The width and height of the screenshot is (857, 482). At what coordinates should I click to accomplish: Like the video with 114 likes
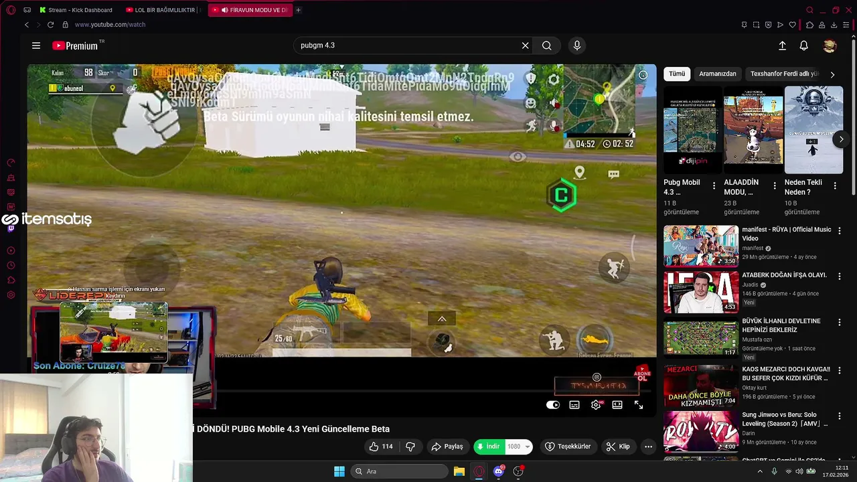[381, 447]
